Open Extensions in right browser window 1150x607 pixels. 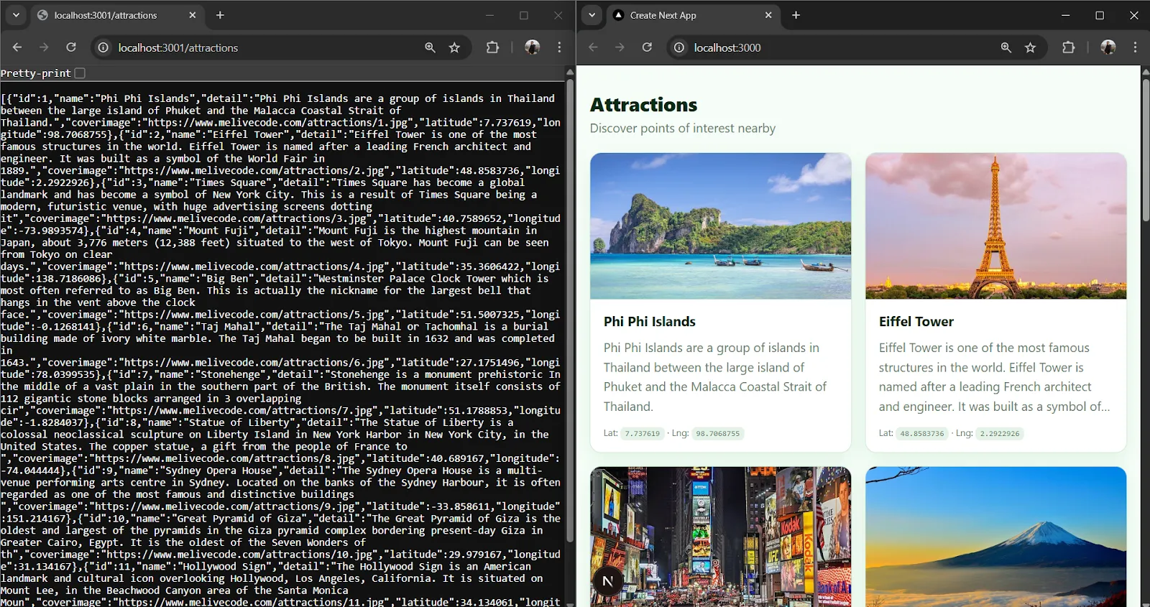[x=1068, y=47]
